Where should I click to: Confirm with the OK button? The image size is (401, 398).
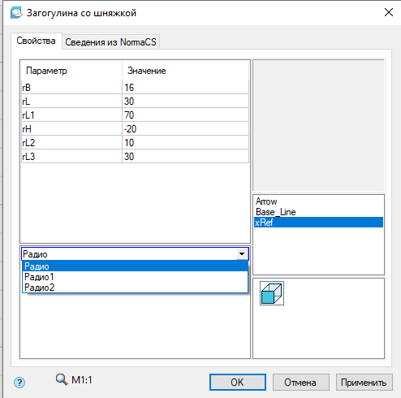(x=238, y=383)
